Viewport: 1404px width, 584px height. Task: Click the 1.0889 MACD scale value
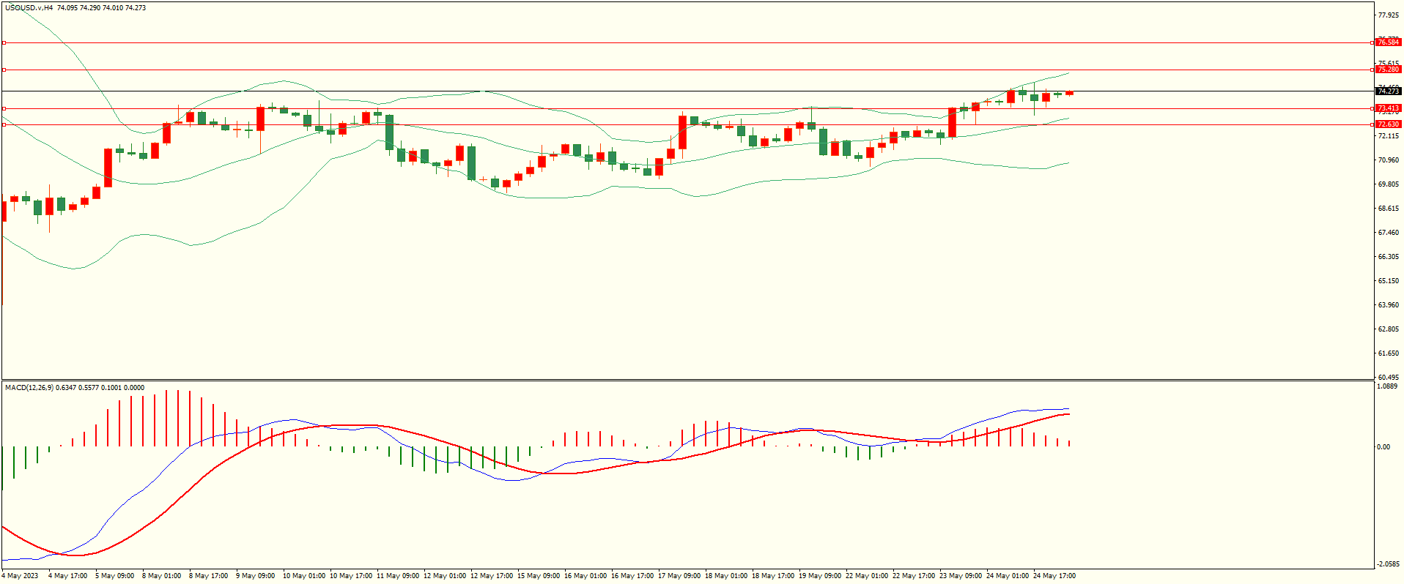click(1388, 386)
